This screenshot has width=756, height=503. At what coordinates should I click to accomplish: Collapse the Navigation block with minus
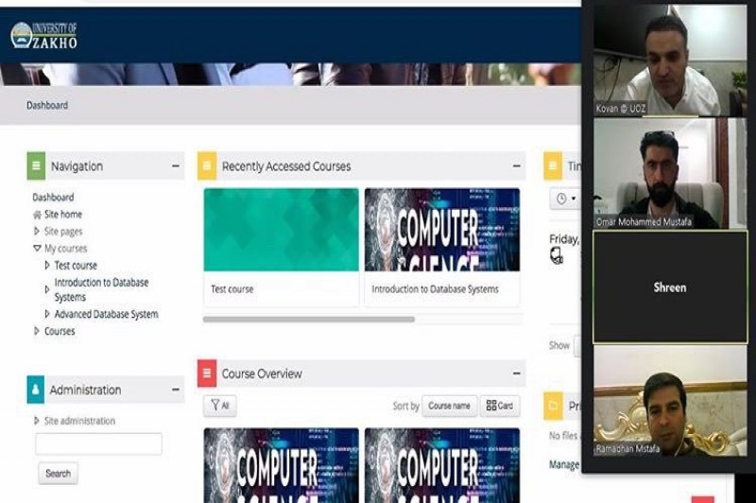[x=176, y=166]
